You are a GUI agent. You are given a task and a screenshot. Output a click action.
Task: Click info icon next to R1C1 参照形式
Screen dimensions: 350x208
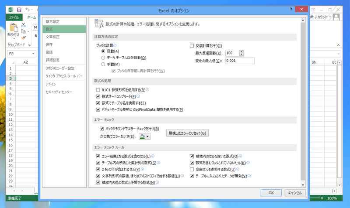coord(147,90)
